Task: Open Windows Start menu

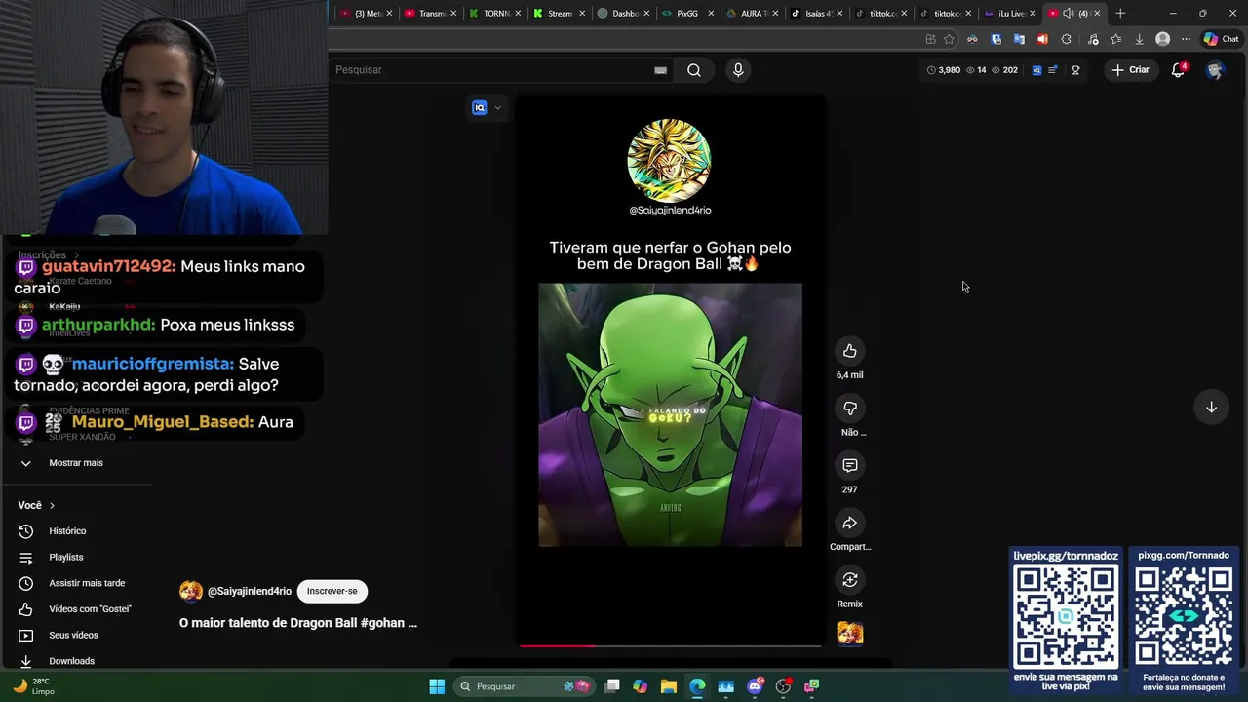Action: 437,686
